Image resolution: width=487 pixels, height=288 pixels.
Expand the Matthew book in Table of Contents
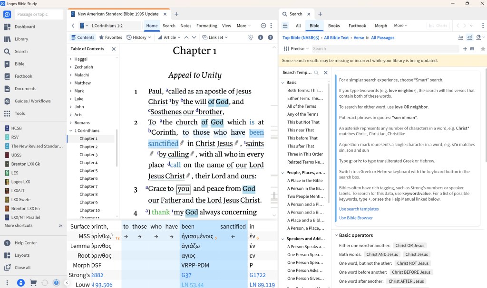coord(71,83)
